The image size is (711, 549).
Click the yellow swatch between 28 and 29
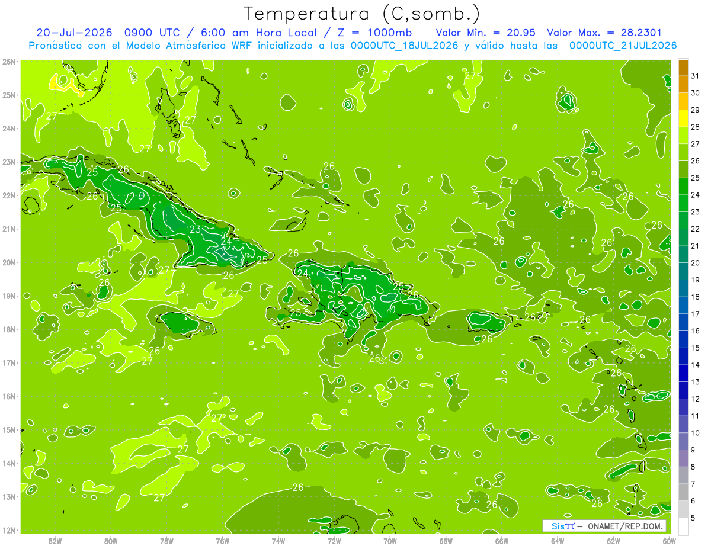(x=683, y=118)
